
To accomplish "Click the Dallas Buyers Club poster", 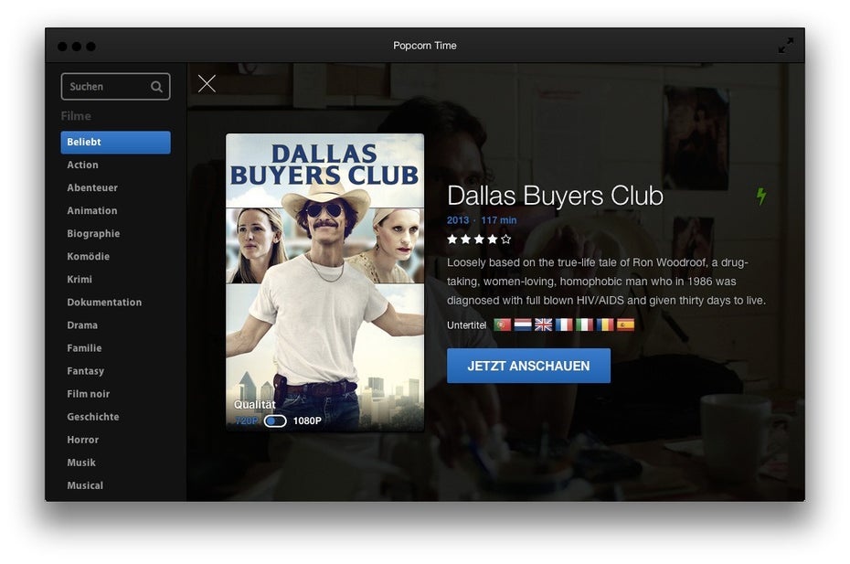I will [324, 282].
